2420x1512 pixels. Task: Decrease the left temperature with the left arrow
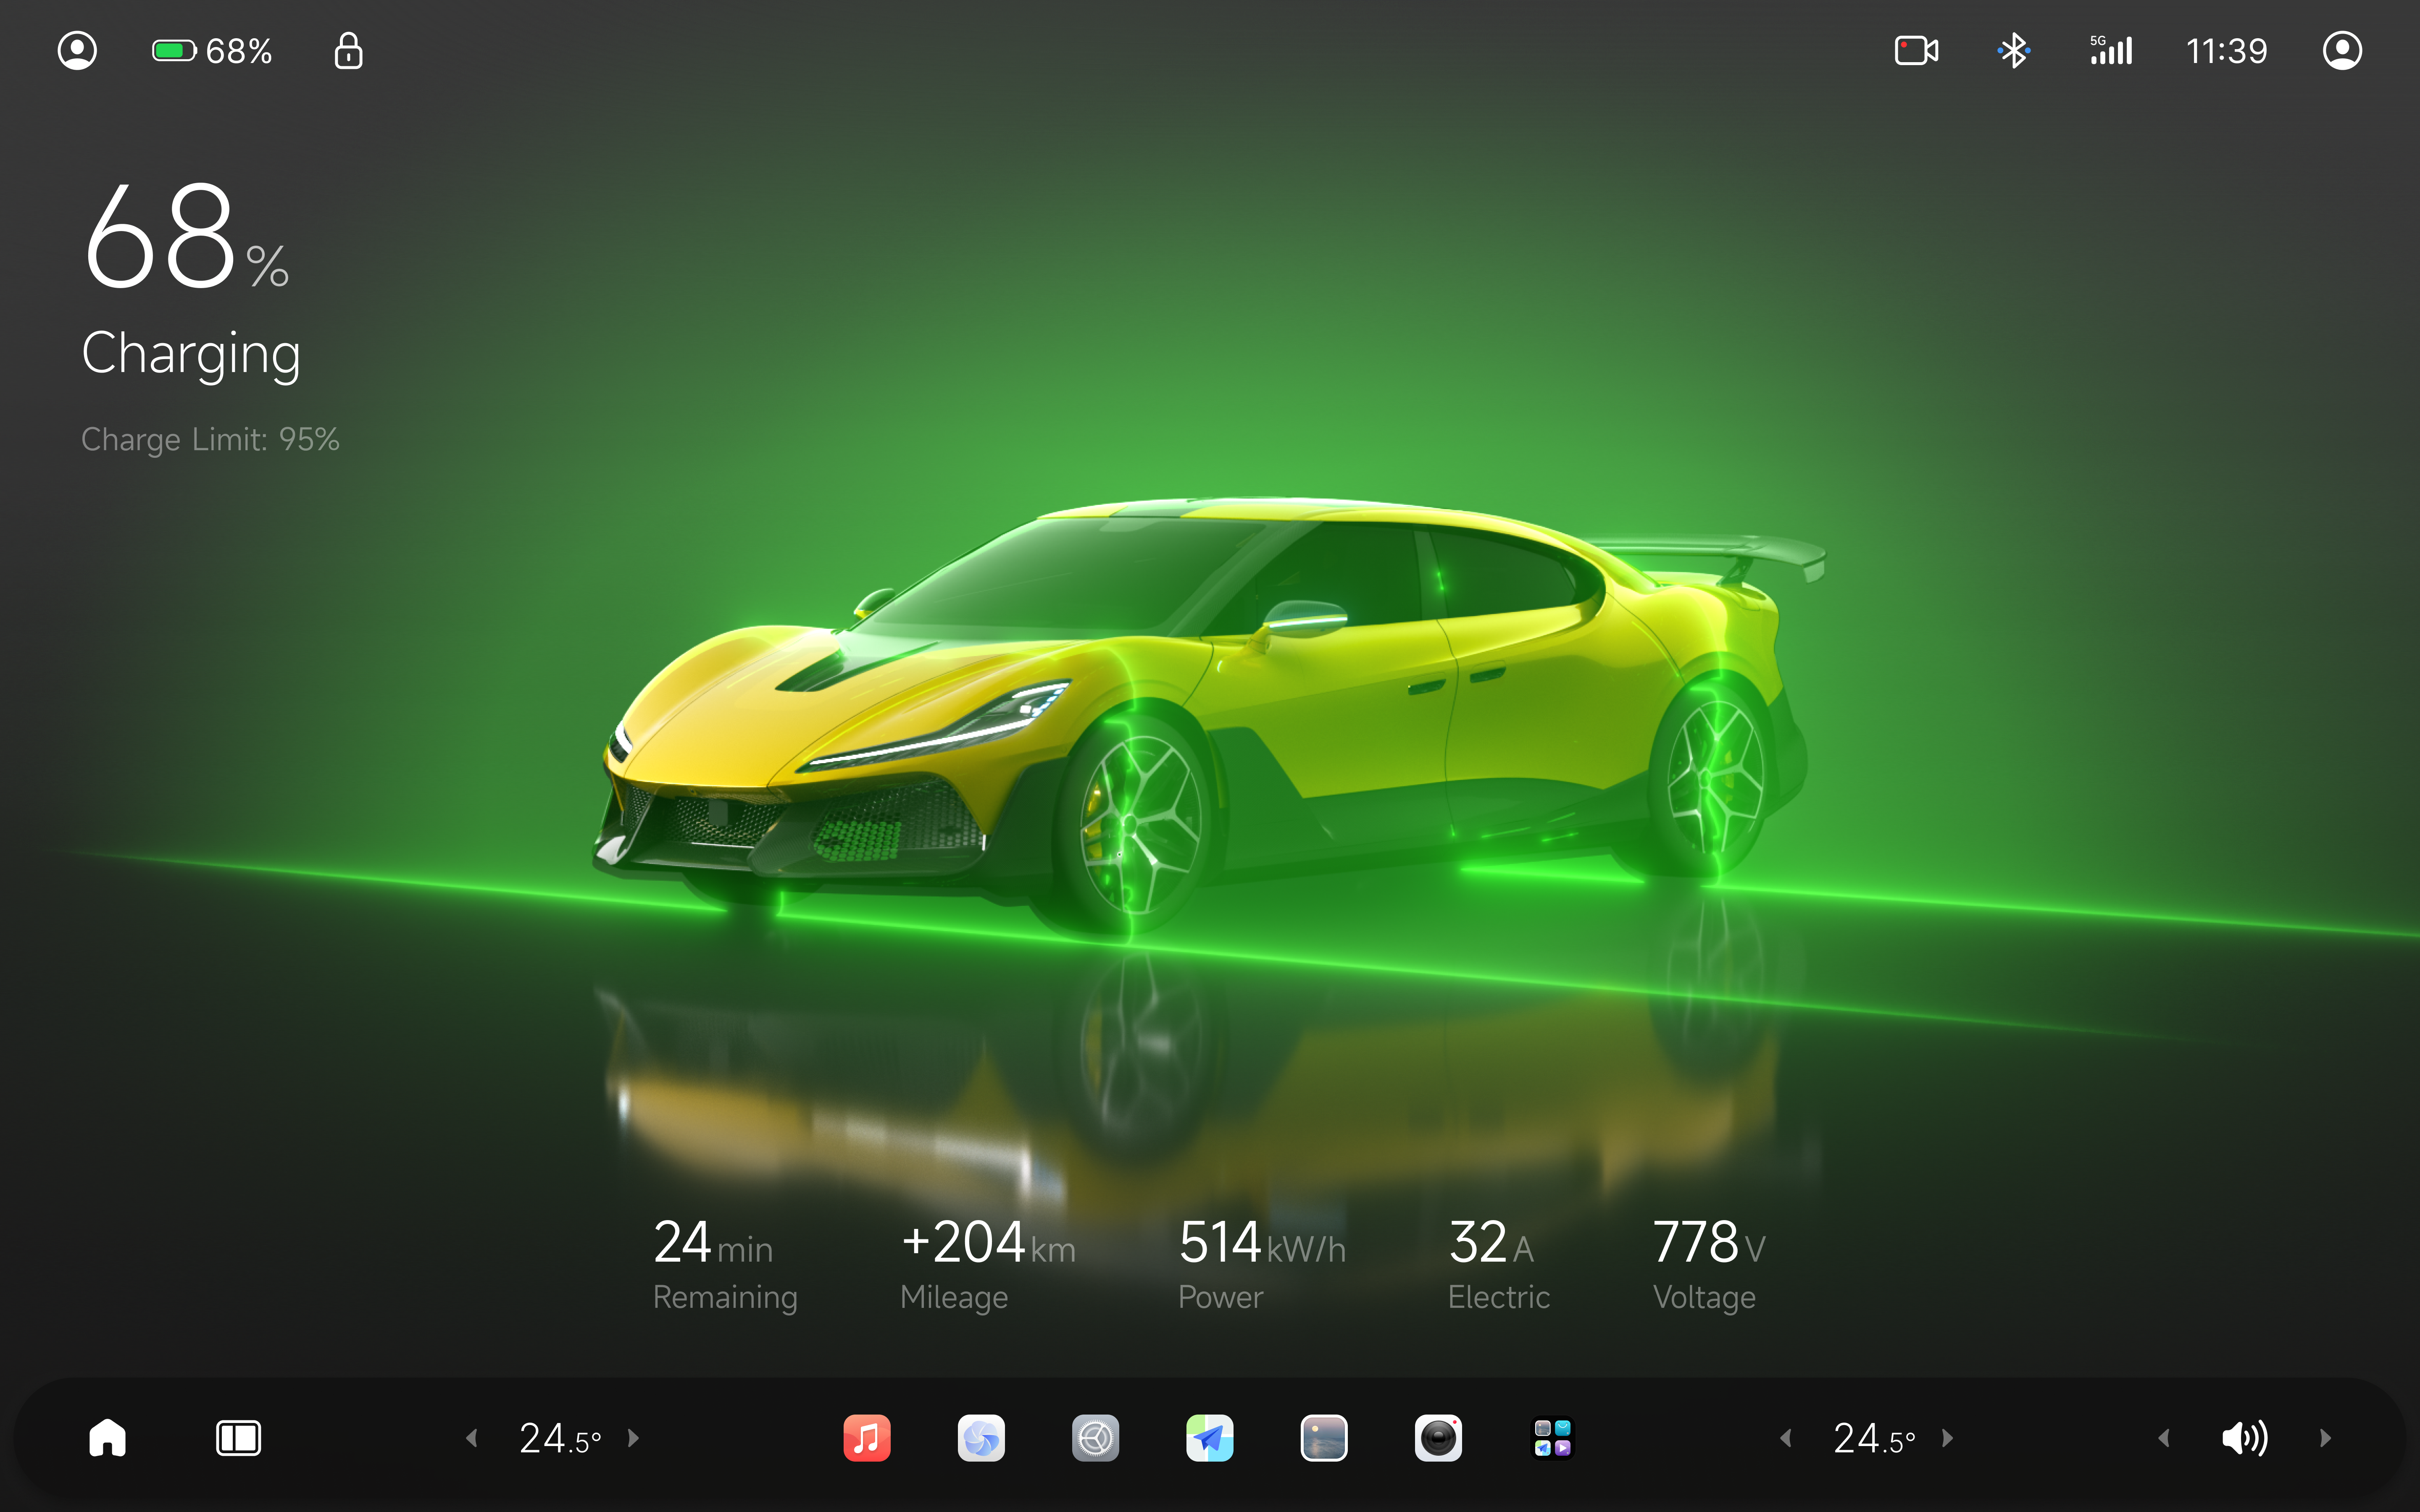471,1438
